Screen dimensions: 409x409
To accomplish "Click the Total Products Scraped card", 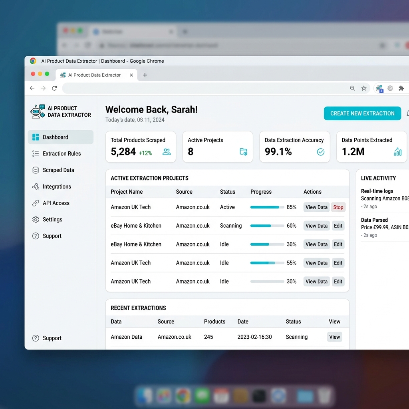I will click(x=141, y=147).
